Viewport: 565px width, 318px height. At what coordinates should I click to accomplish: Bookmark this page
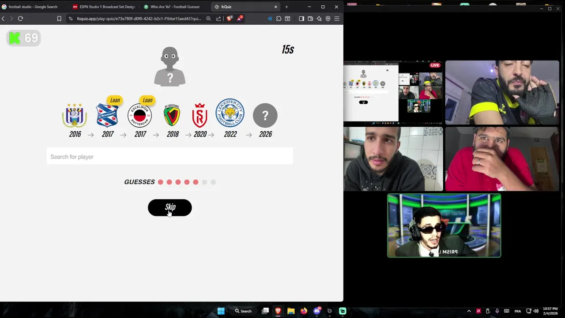click(x=59, y=19)
